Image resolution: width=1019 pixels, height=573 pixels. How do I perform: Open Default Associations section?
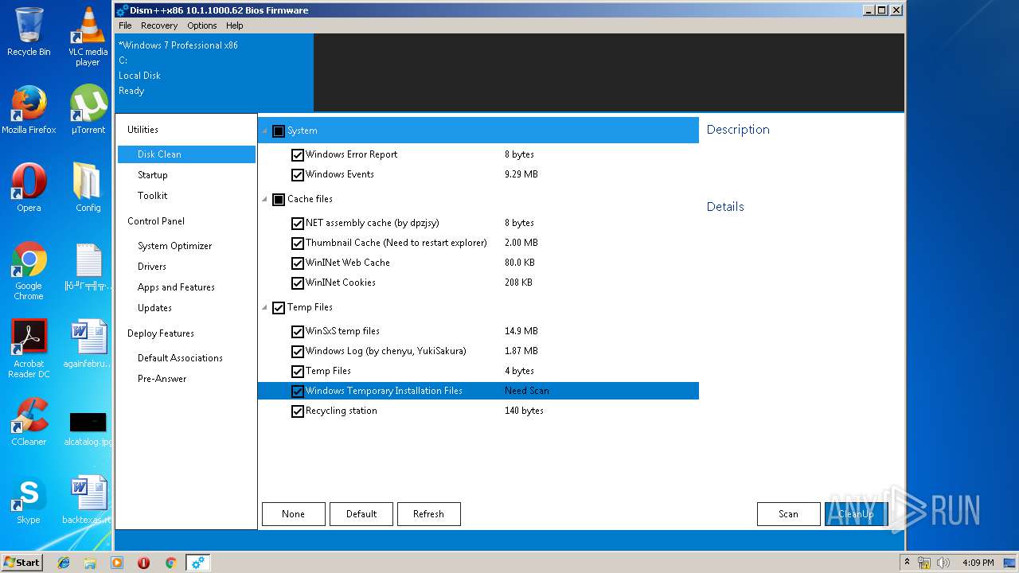coord(180,358)
